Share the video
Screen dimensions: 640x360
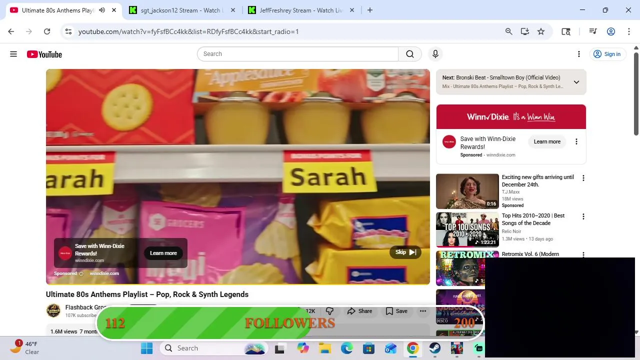coord(359,311)
